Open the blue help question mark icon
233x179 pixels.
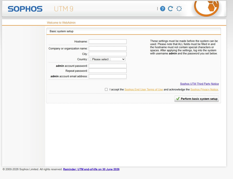coord(163,9)
